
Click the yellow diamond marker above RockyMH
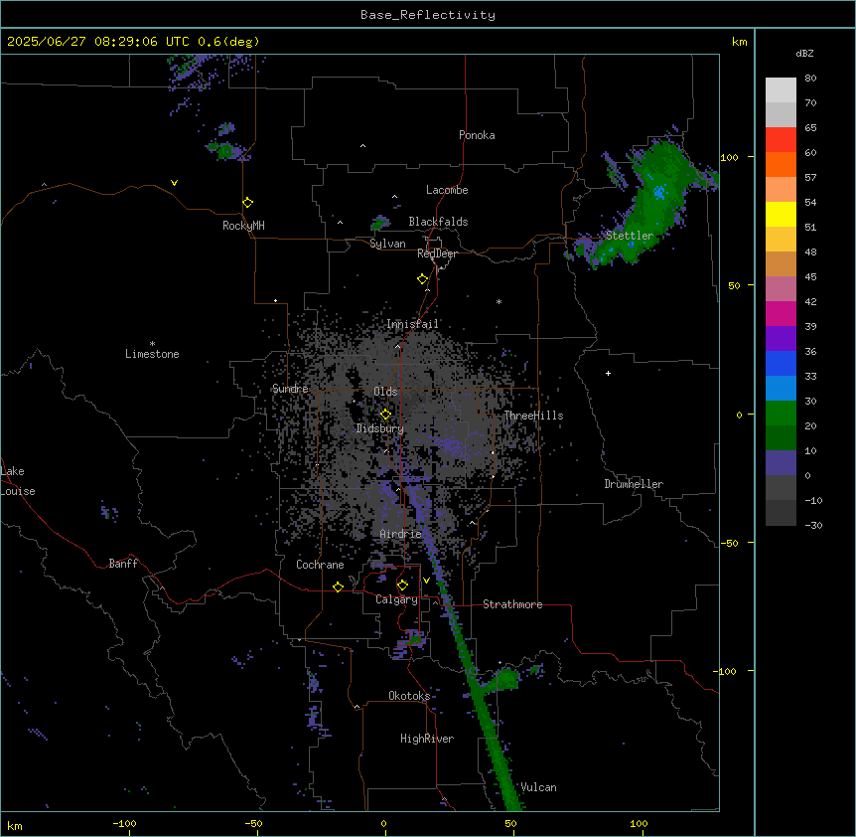point(247,203)
